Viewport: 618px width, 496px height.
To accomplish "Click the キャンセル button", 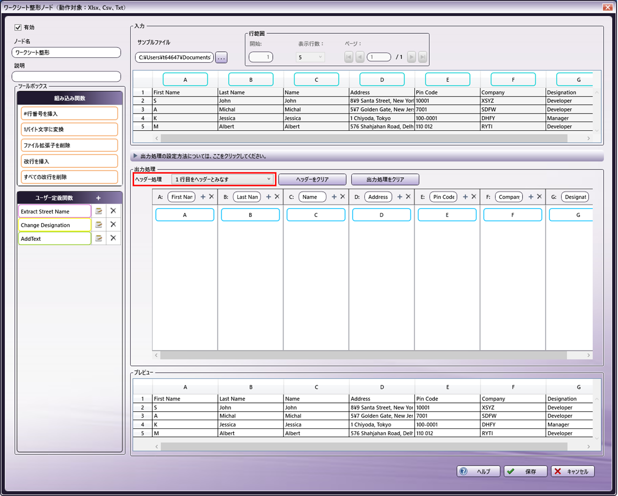I will (x=572, y=472).
